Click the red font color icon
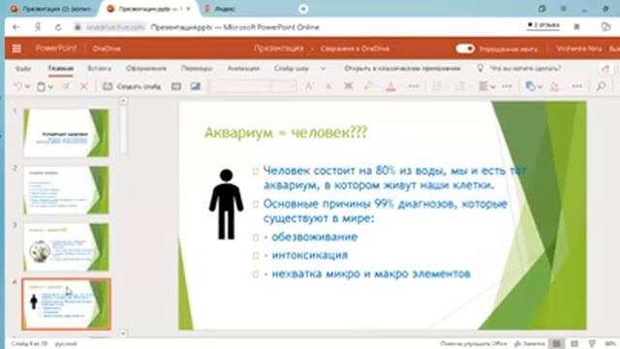Image resolution: width=620 pixels, height=349 pixels. coord(390,86)
